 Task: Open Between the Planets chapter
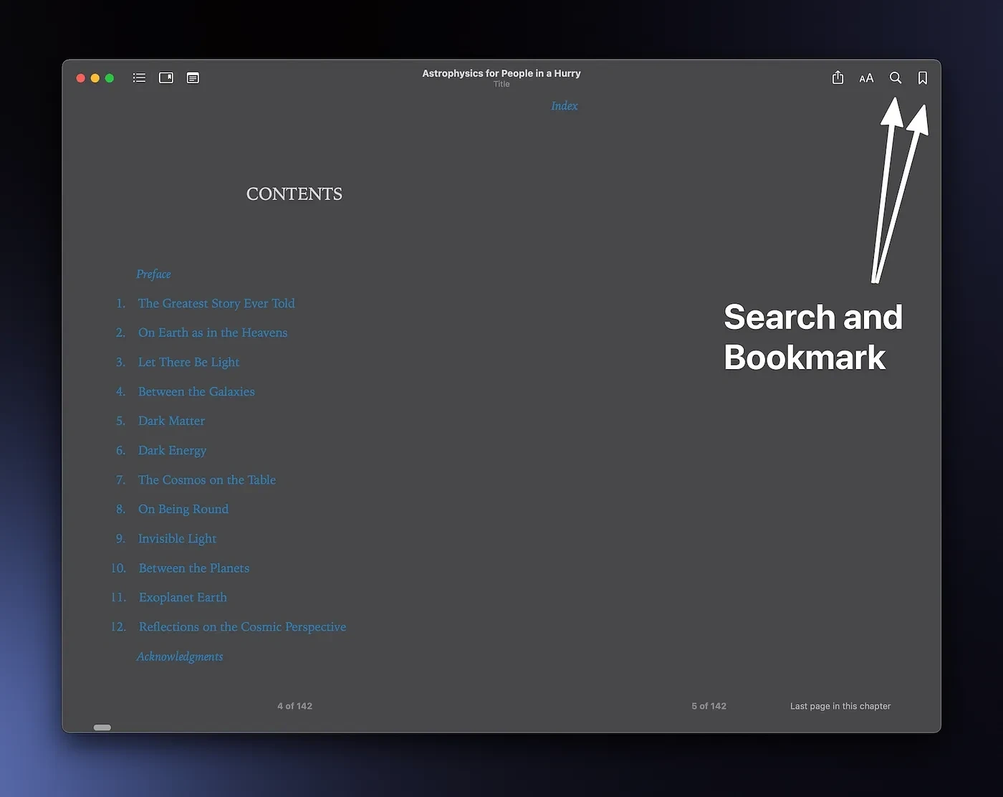click(x=194, y=568)
